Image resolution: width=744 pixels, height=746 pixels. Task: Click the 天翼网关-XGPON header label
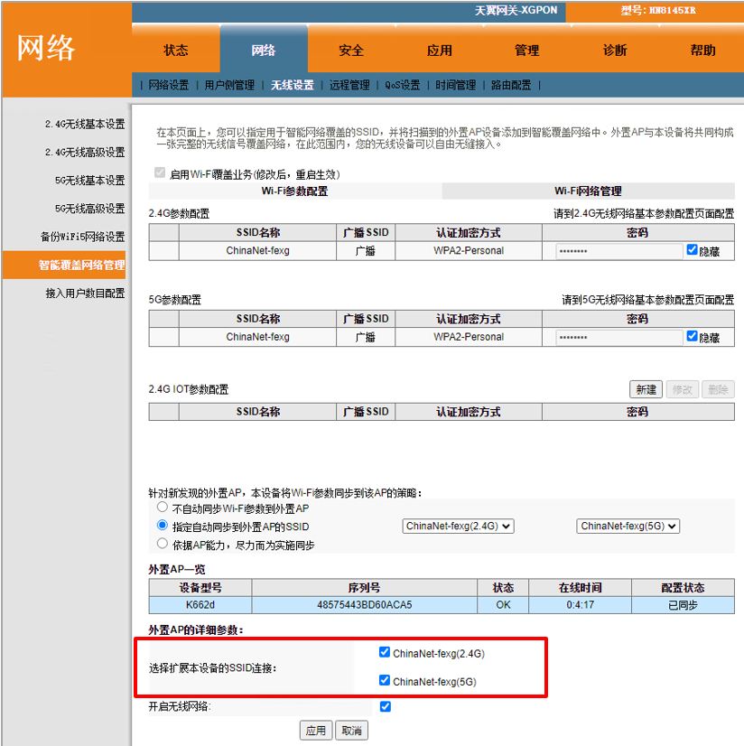(x=516, y=11)
